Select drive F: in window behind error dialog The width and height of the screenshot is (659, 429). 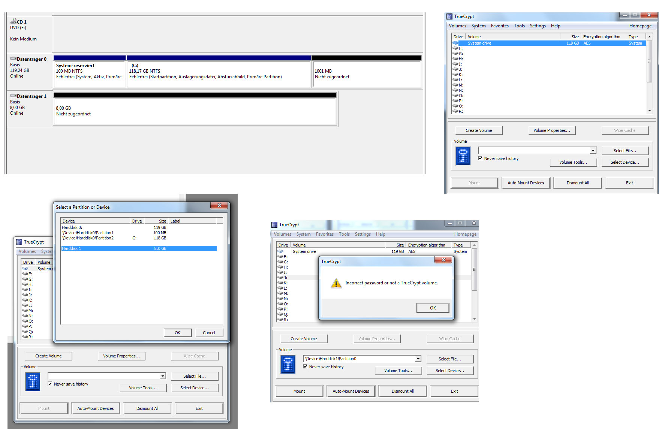[283, 257]
